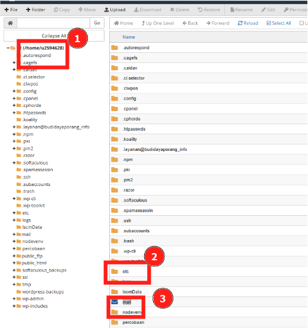Open the Upload dialog

[x=115, y=10]
